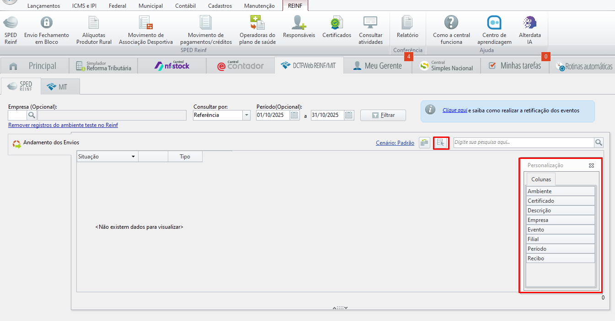
Task: Open the end date calendar picker
Action: (349, 115)
